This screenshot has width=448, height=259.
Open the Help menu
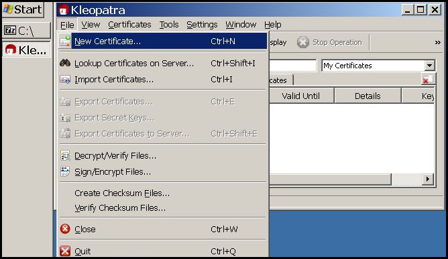pos(273,25)
